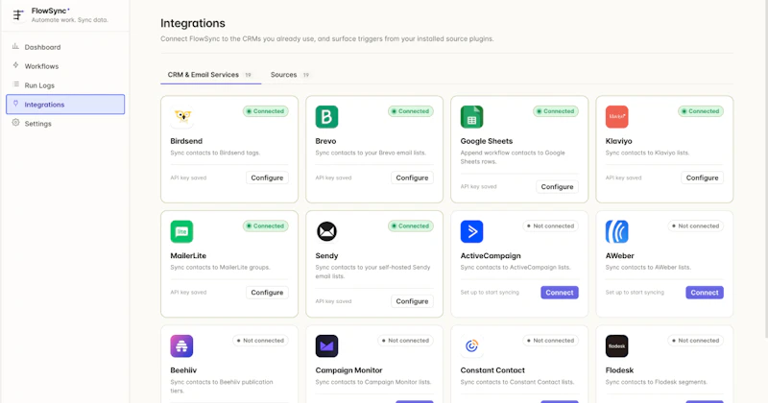Configure the Google Sheets integration
This screenshot has height=403, width=768.
(x=557, y=186)
